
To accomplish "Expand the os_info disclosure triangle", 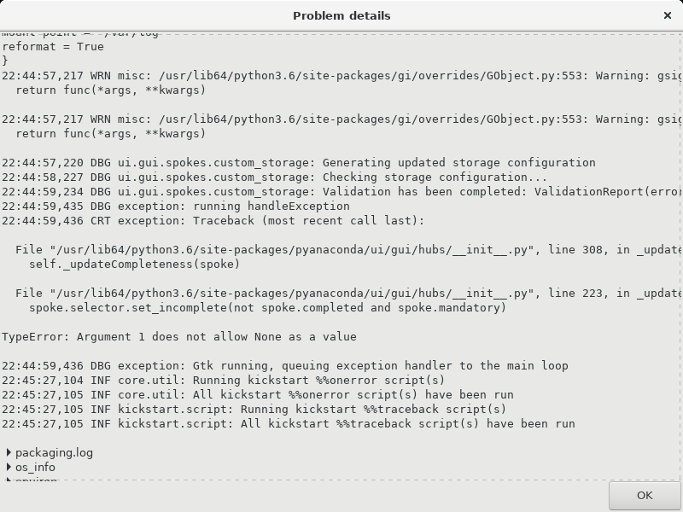I will click(x=9, y=467).
